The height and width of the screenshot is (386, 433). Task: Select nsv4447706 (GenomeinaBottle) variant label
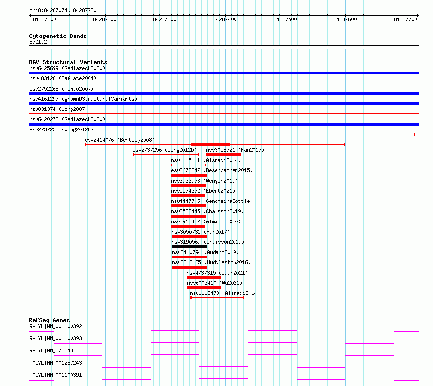pyautogui.click(x=212, y=201)
